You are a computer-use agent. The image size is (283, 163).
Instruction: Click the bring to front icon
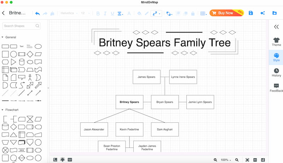(x=178, y=13)
